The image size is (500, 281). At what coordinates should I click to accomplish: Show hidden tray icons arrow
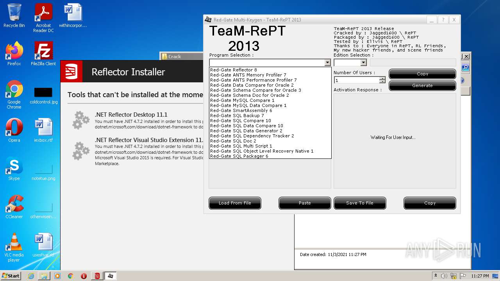coord(436,276)
